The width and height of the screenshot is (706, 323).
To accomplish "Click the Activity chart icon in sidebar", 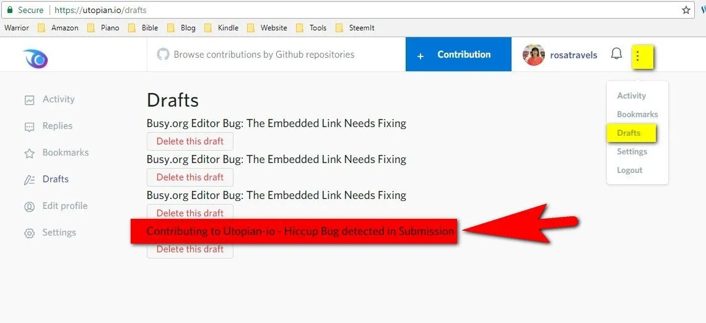I will pyautogui.click(x=29, y=100).
